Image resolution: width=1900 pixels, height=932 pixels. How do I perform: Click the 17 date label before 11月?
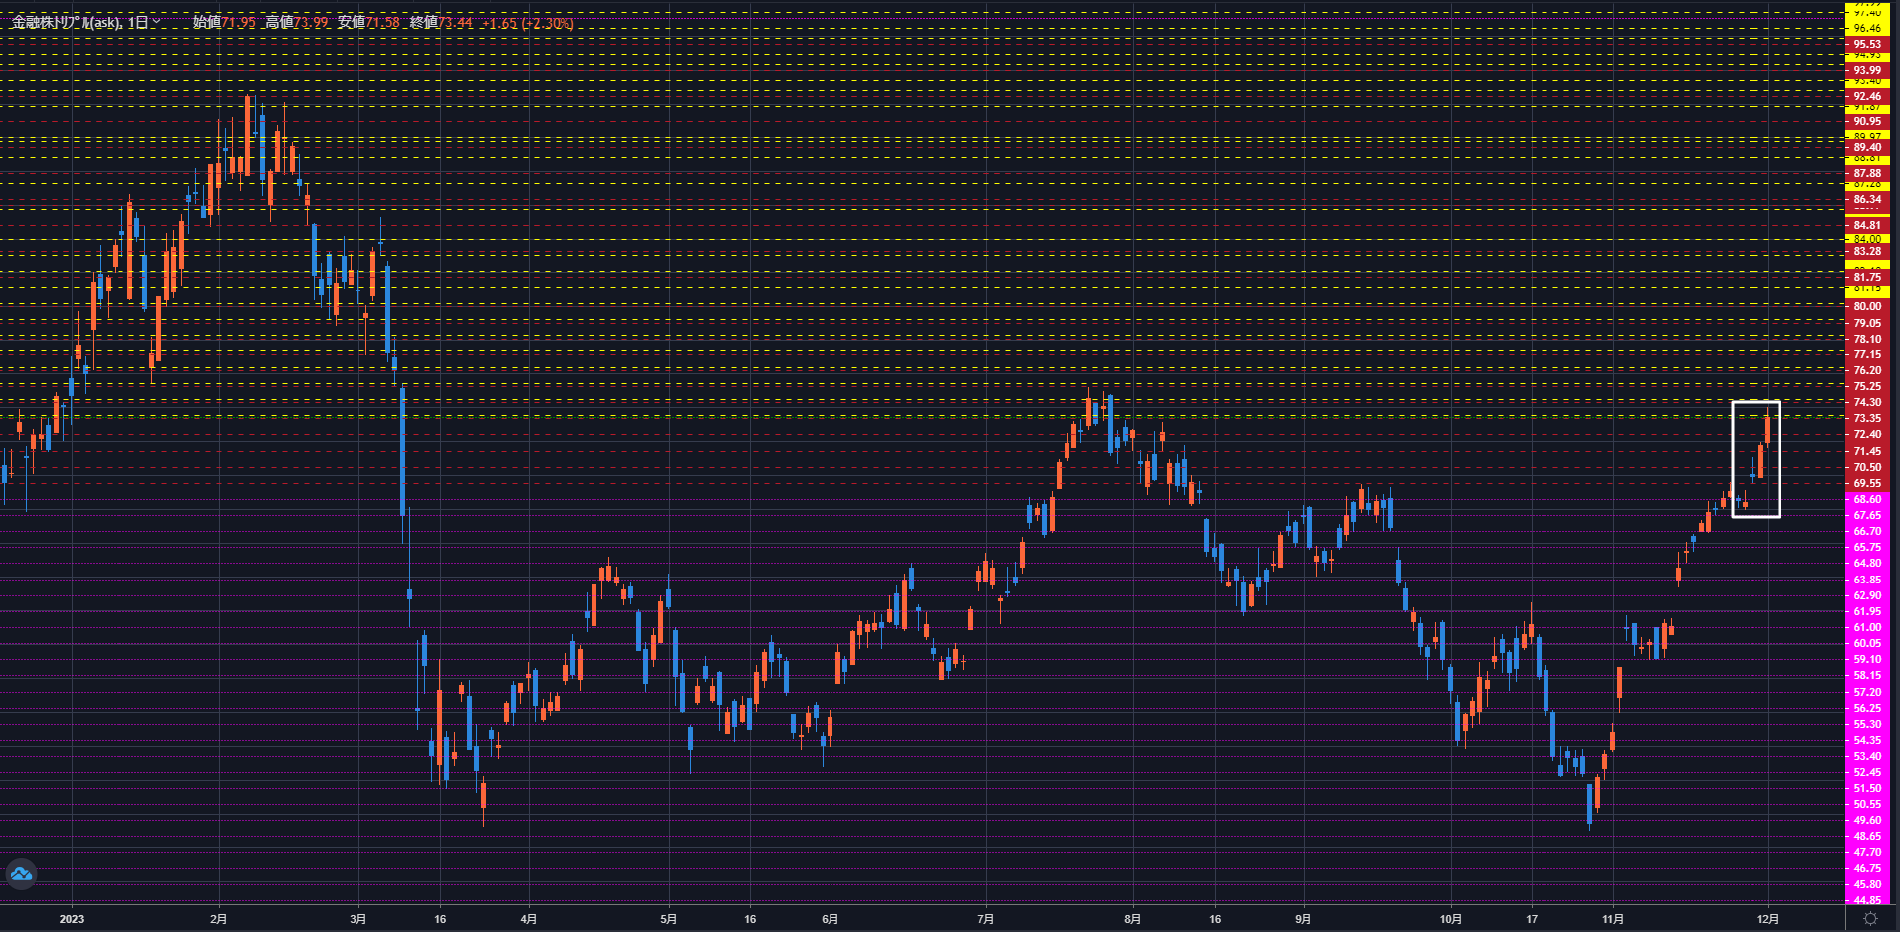(x=1532, y=919)
